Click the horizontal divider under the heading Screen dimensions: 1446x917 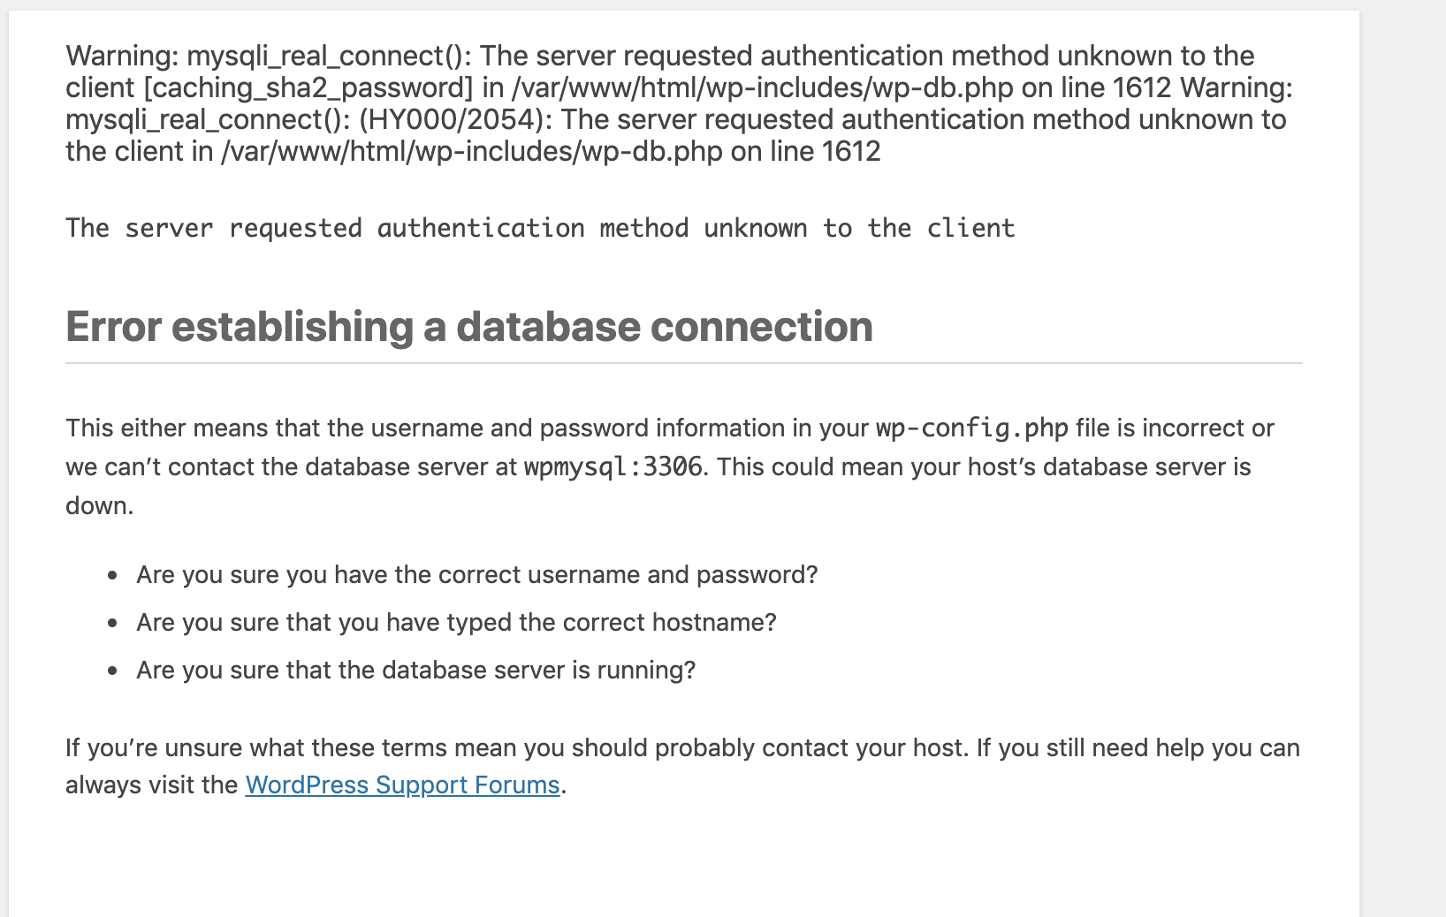click(683, 363)
